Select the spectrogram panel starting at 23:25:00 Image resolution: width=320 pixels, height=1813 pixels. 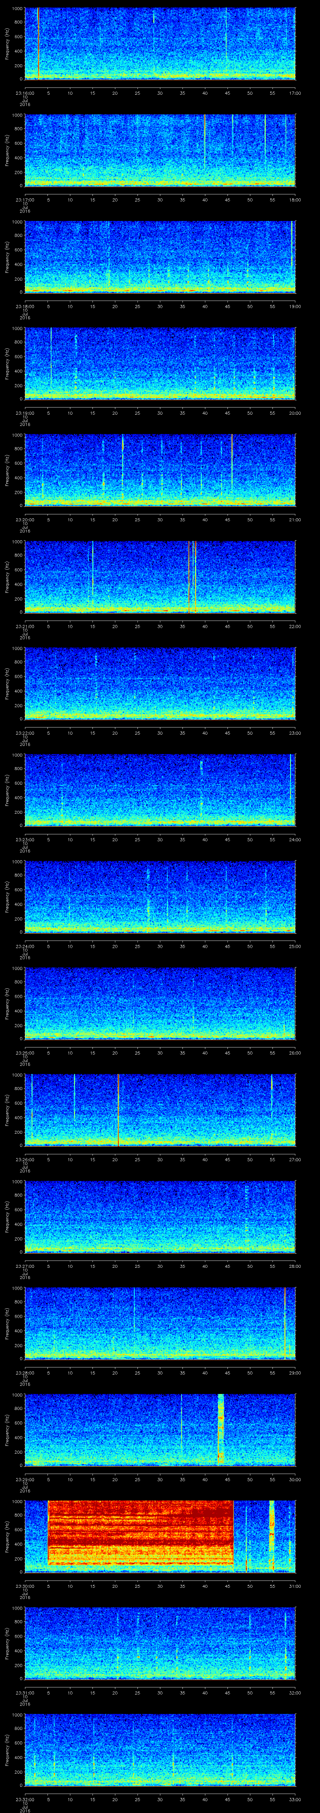pyautogui.click(x=160, y=1004)
